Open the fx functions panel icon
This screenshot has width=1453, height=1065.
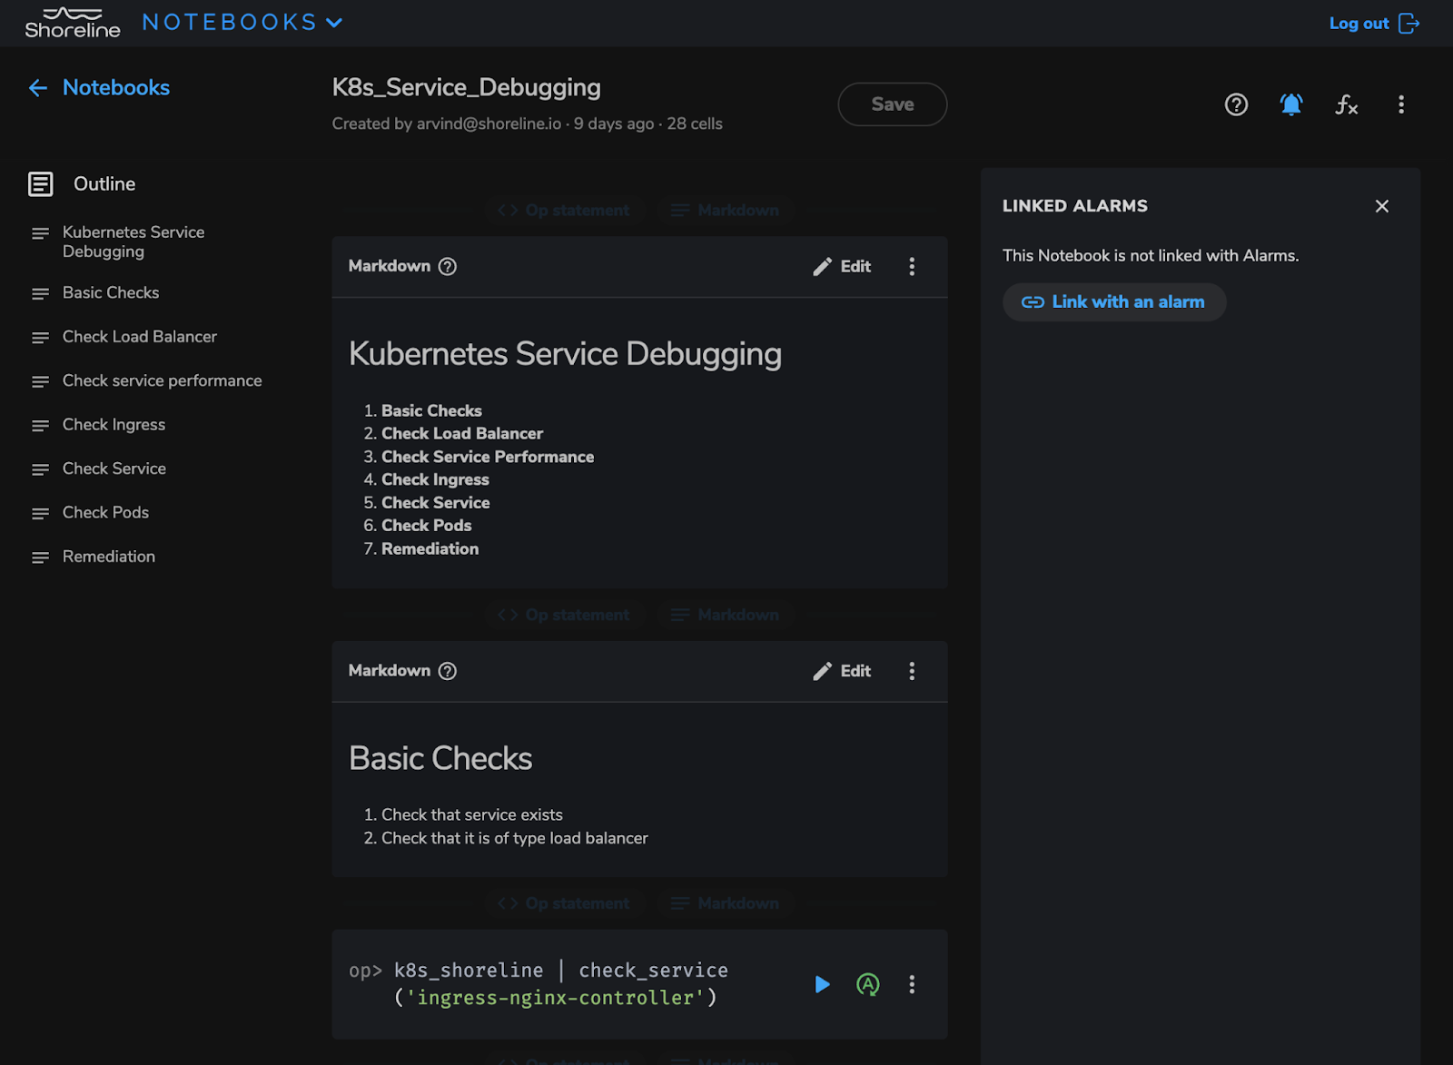coord(1346,104)
